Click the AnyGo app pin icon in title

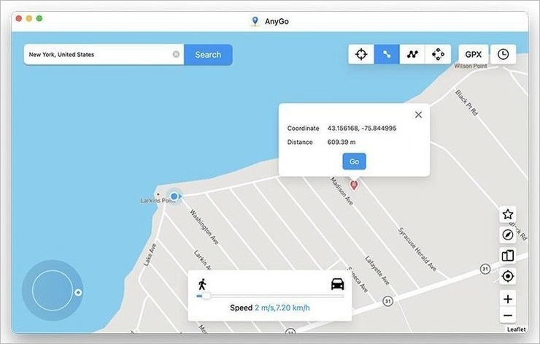(255, 21)
